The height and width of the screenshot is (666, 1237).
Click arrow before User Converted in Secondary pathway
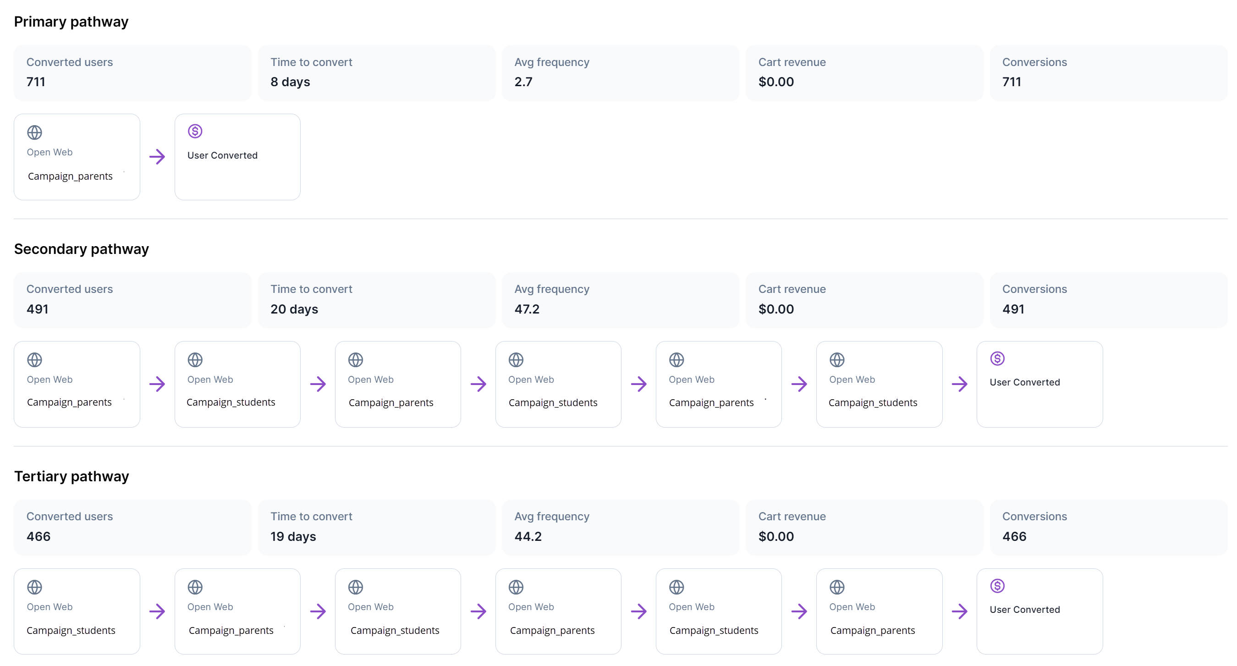click(959, 384)
